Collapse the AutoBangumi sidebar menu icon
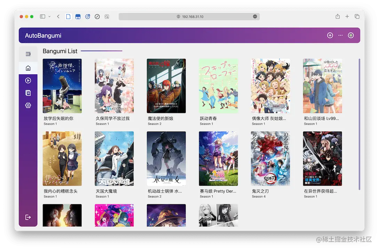Screen dimensions: 379x250 coord(28,54)
